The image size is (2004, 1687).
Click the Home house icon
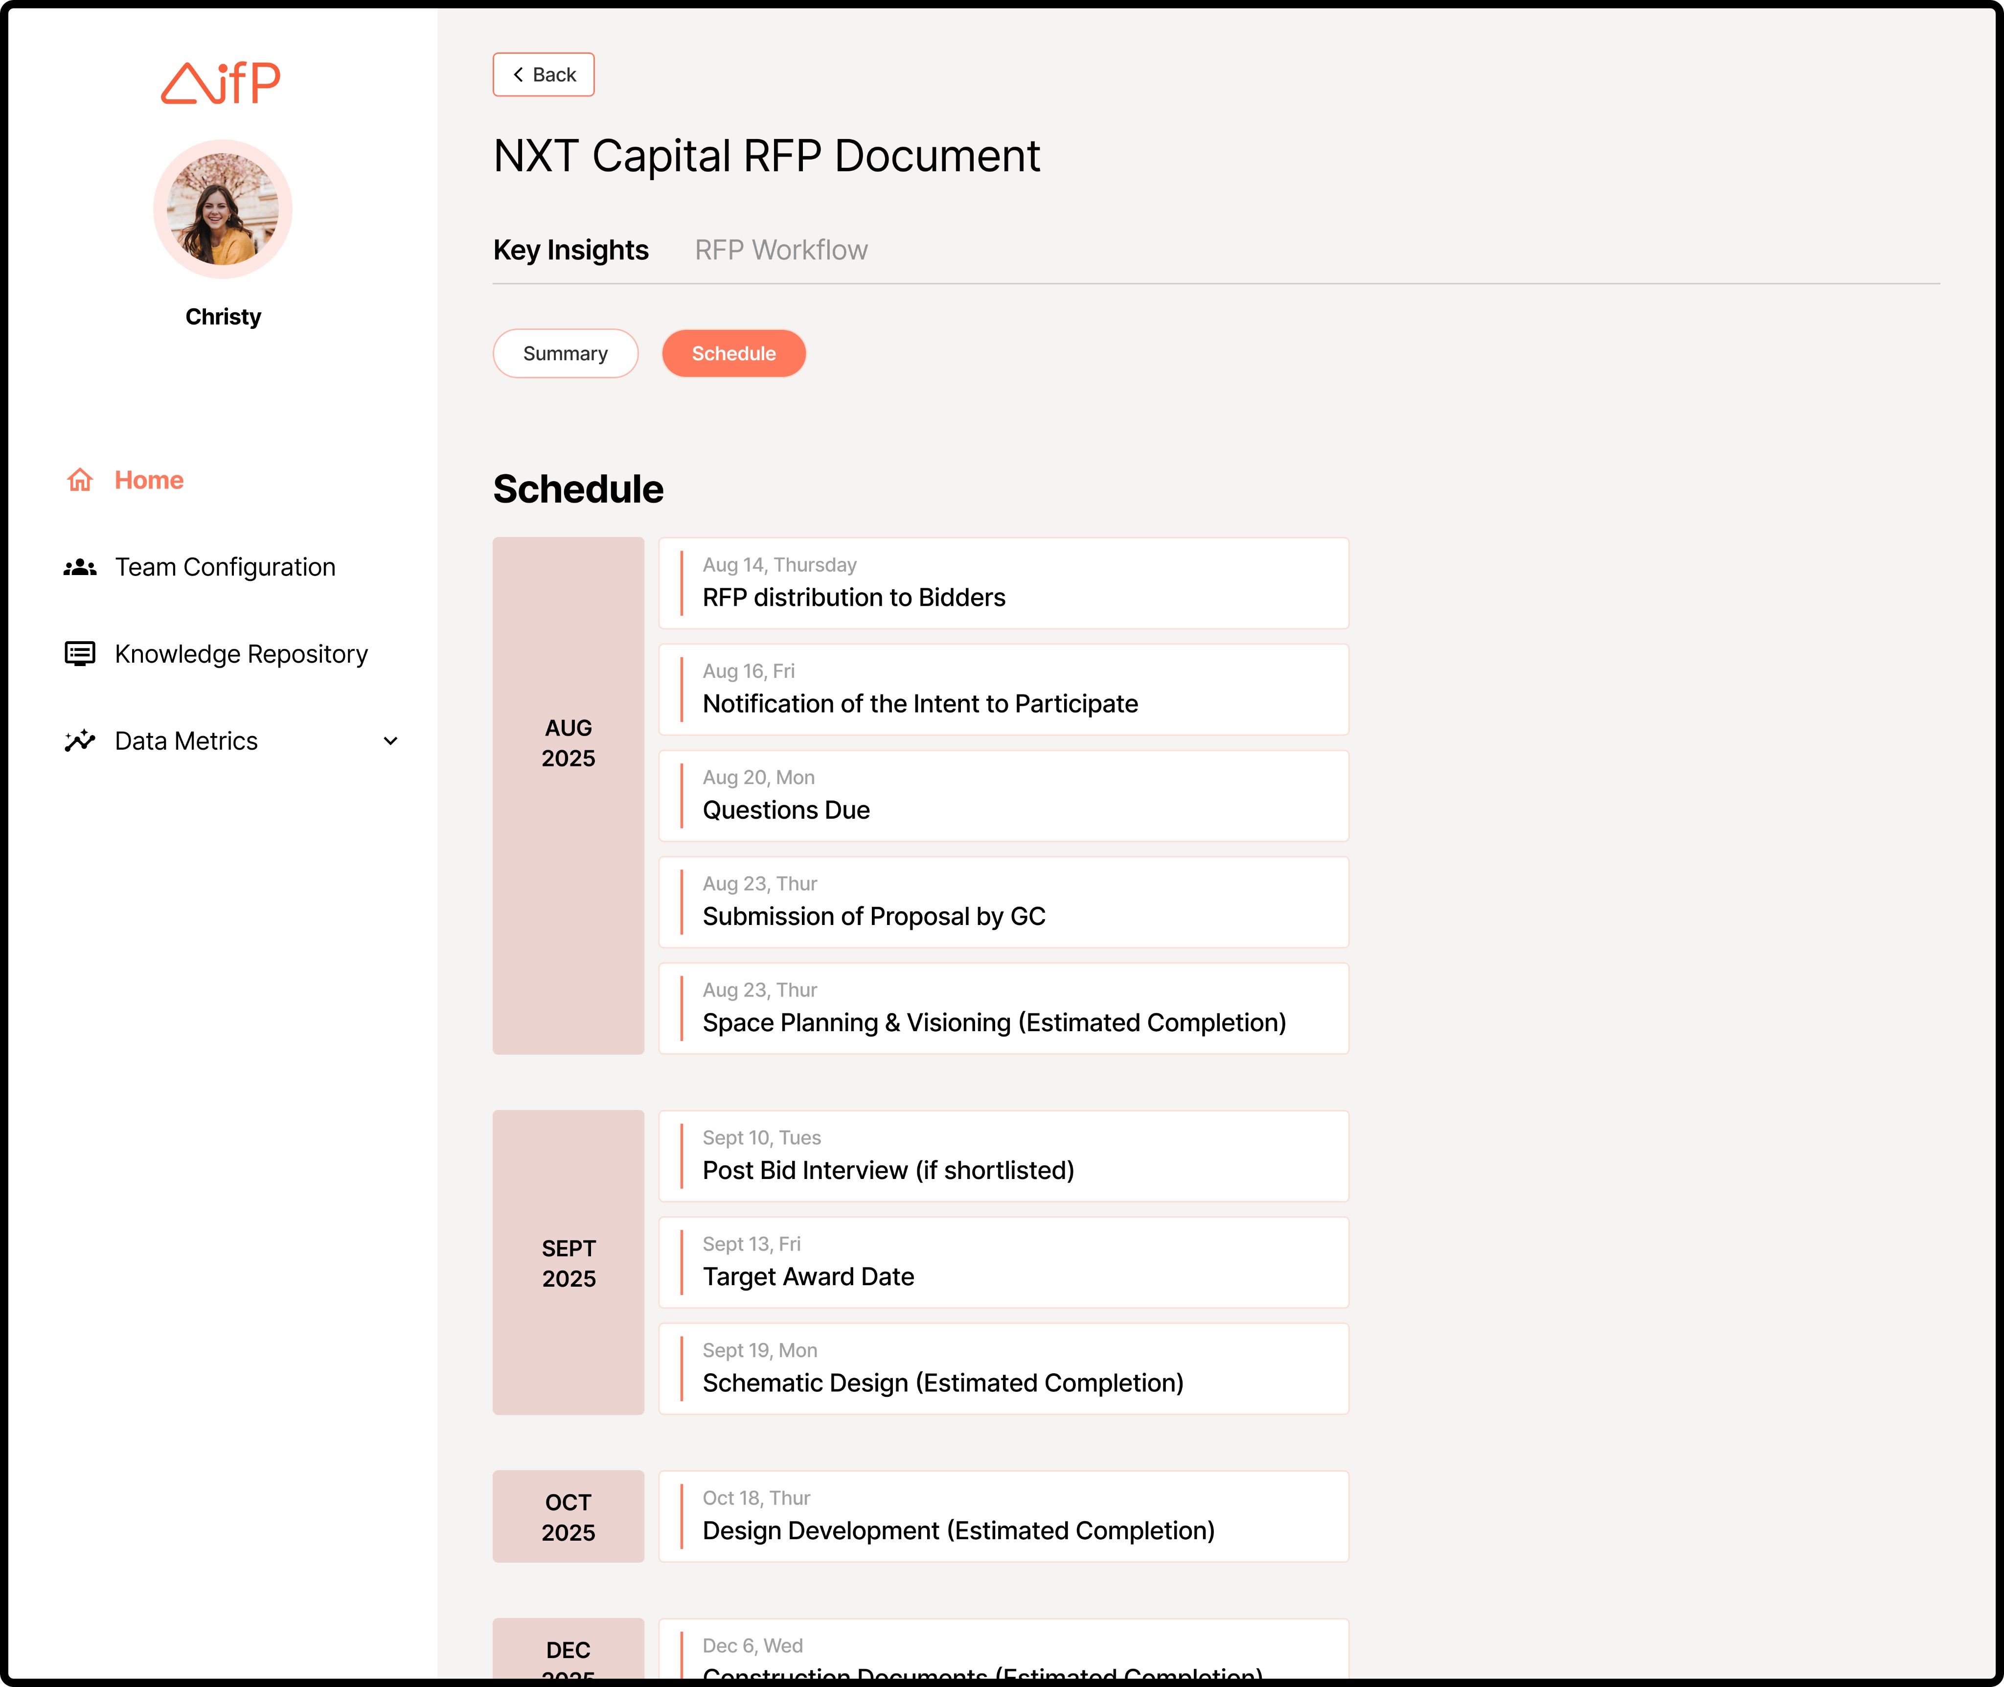pos(79,480)
